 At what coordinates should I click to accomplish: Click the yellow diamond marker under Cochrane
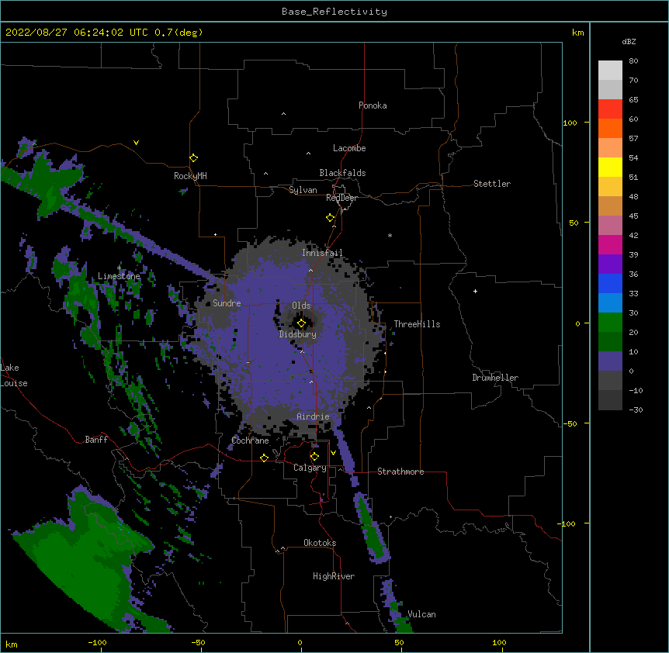[264, 458]
